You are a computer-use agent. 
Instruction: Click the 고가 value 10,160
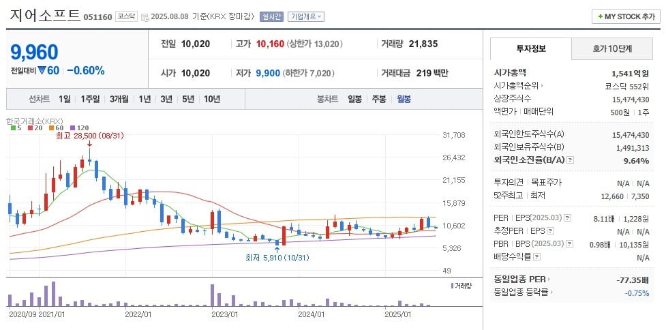point(270,44)
